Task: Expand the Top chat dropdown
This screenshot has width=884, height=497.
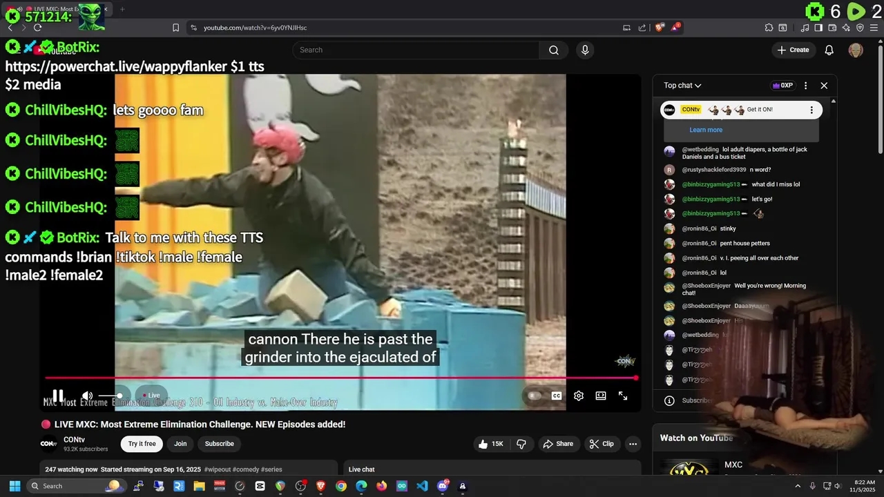Action: 682,86
